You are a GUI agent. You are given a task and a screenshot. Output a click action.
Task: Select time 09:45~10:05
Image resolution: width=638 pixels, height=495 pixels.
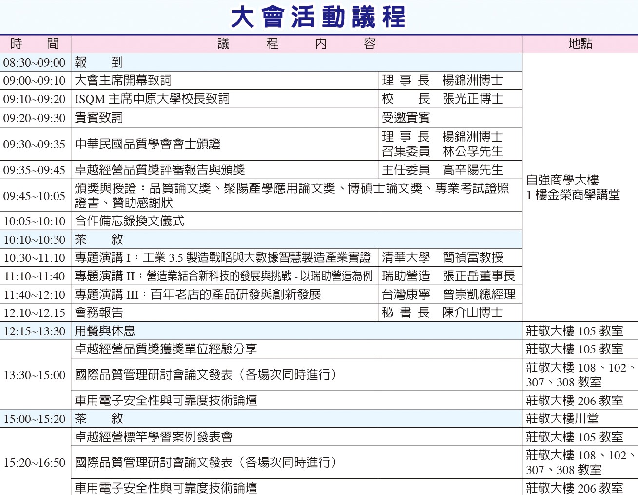click(34, 196)
